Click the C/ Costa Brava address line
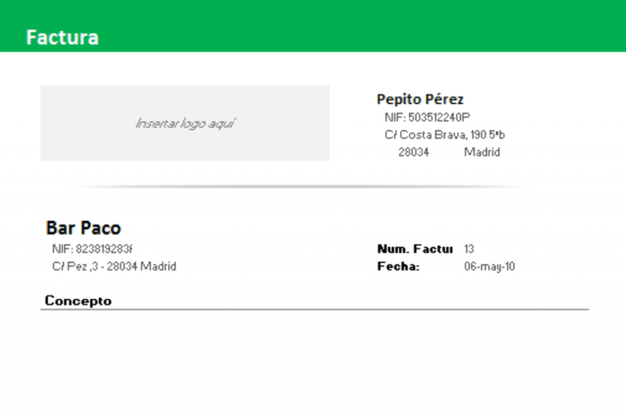Screen dimensions: 626x414 pyautogui.click(x=444, y=134)
